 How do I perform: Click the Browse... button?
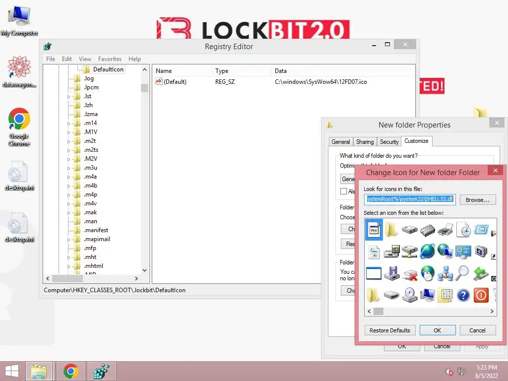pos(477,200)
